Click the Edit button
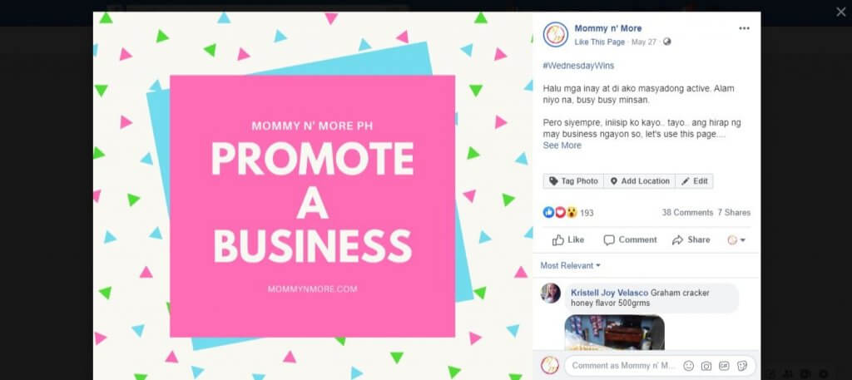 click(695, 181)
